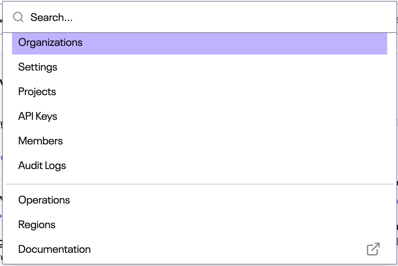Click the external link icon beside Documentation
Image resolution: width=398 pixels, height=266 pixels.
pyautogui.click(x=373, y=249)
